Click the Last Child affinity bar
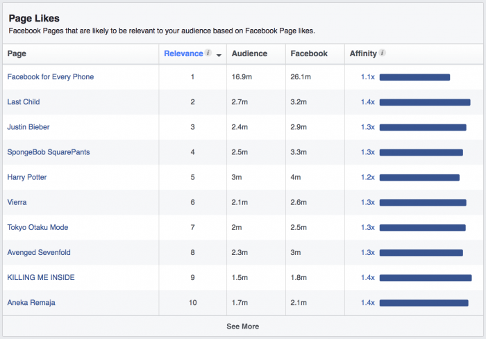This screenshot has width=486, height=339. [424, 102]
